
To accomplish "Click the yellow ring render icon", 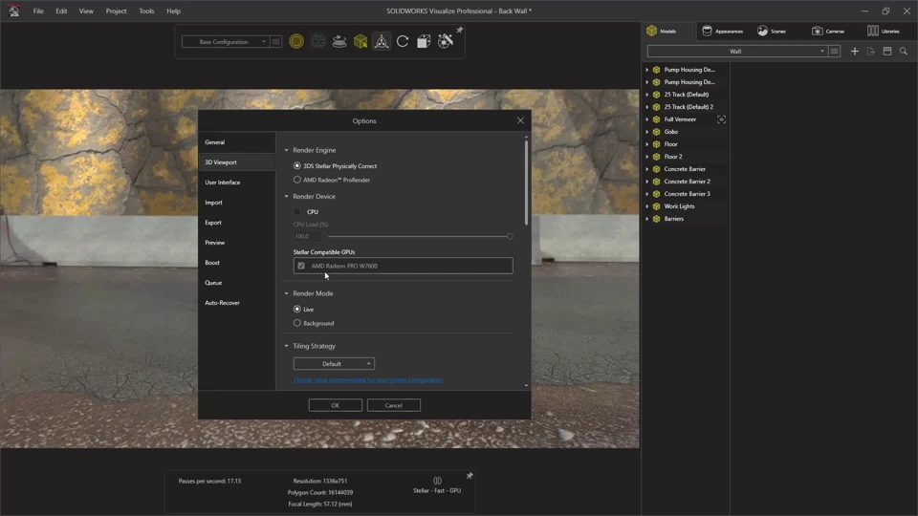I will pos(296,42).
